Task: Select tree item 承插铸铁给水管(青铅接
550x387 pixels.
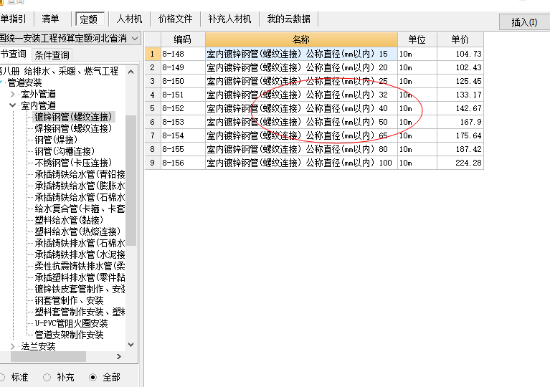Action: click(x=80, y=174)
